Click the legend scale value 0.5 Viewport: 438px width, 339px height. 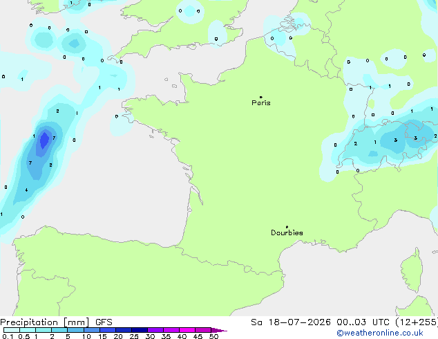coord(24,336)
